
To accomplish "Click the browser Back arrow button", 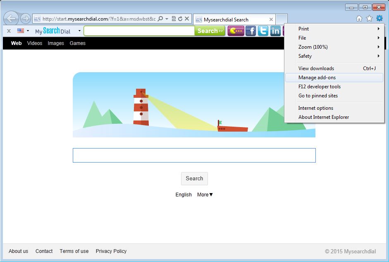I will (11, 19).
